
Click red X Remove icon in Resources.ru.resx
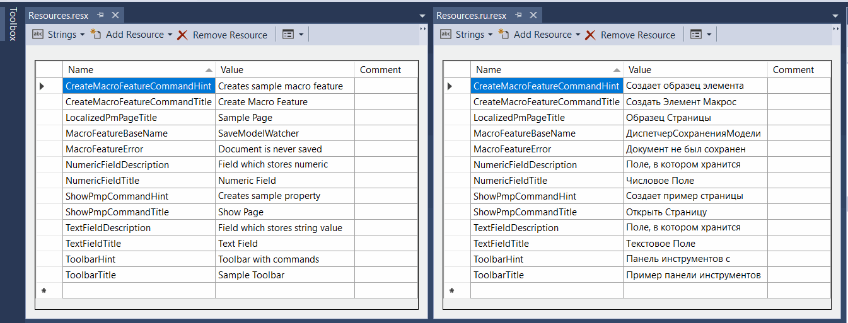(x=590, y=35)
